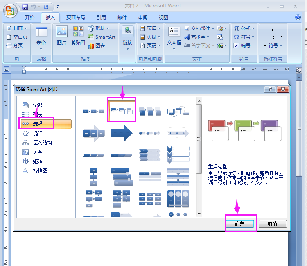Choose the vertical process layout thumbnail
This screenshot has width=307, height=266.
[x=93, y=177]
